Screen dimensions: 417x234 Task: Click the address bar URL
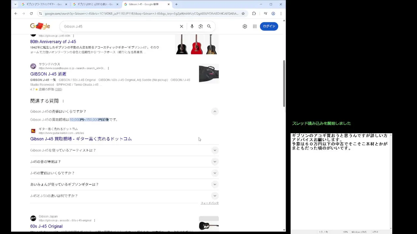tap(141, 13)
